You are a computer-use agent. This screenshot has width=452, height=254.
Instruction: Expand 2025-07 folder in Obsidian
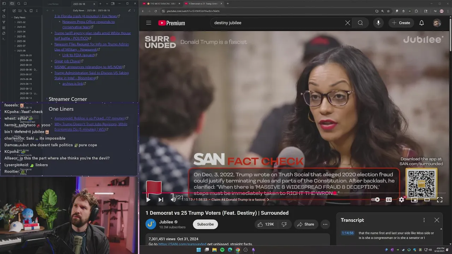coord(15,46)
